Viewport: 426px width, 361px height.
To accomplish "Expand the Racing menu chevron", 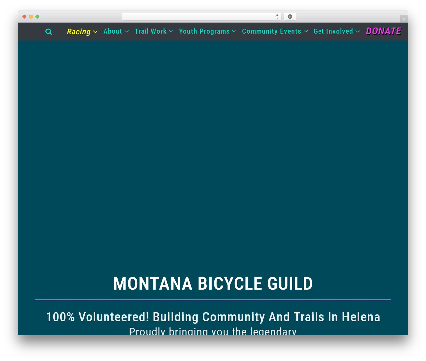I will coord(95,32).
